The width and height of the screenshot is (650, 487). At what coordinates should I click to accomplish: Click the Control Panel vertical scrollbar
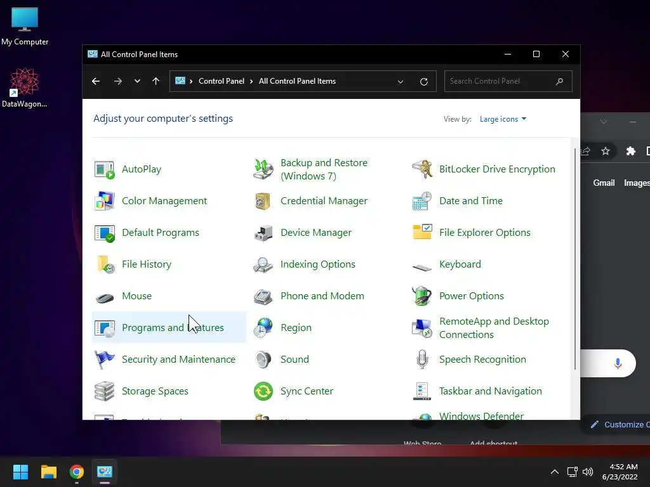point(575,259)
